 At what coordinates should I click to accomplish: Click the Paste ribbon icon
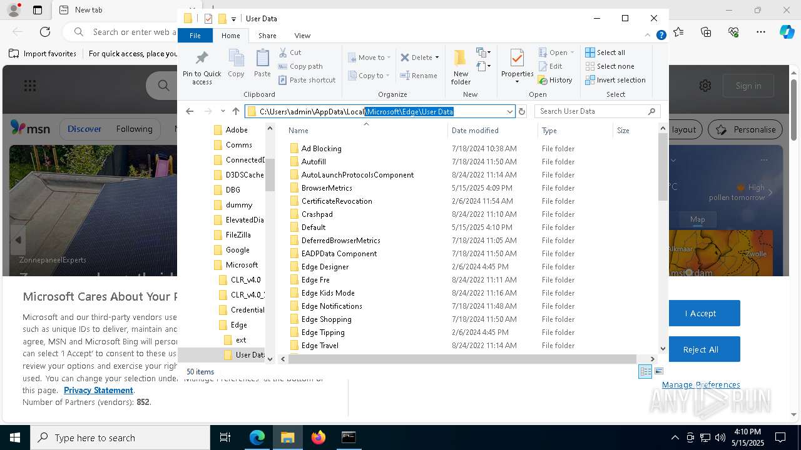pyautogui.click(x=262, y=64)
